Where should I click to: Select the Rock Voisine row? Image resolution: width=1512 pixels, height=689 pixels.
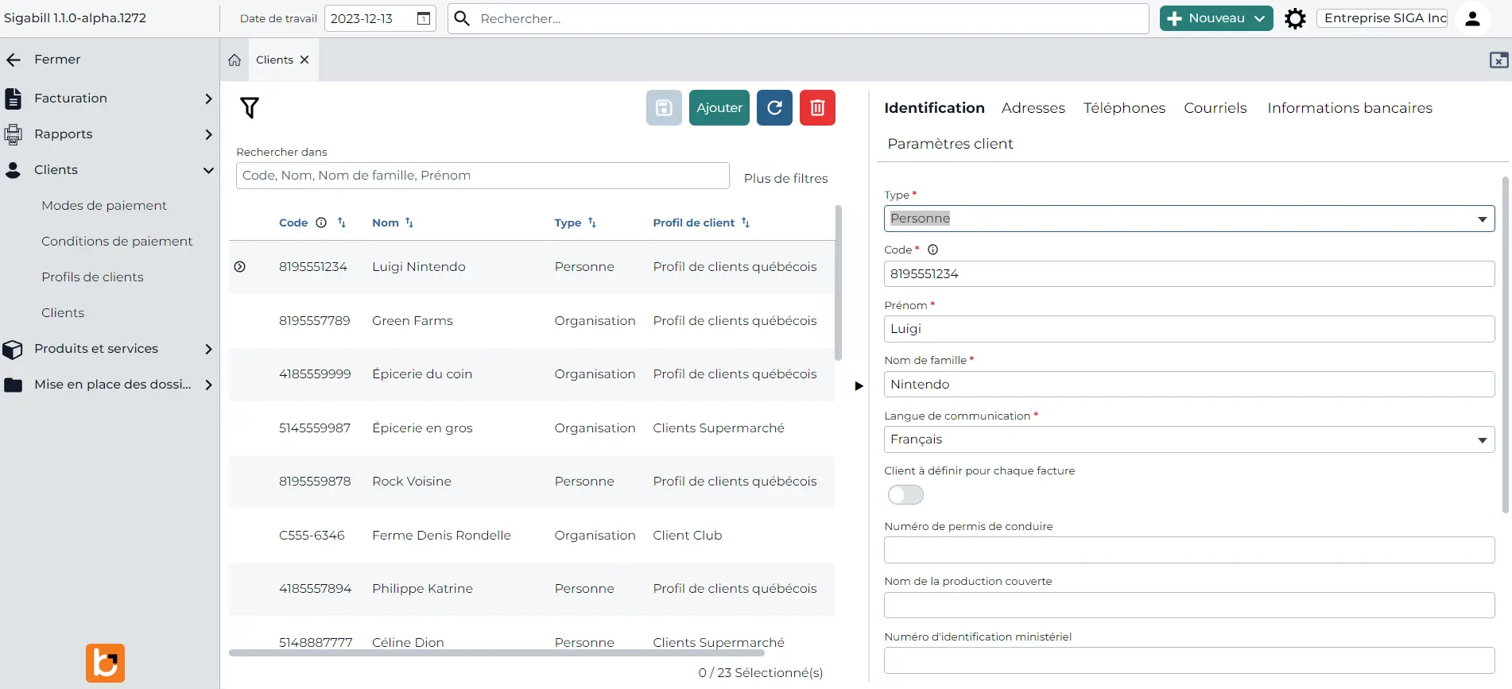(x=531, y=482)
